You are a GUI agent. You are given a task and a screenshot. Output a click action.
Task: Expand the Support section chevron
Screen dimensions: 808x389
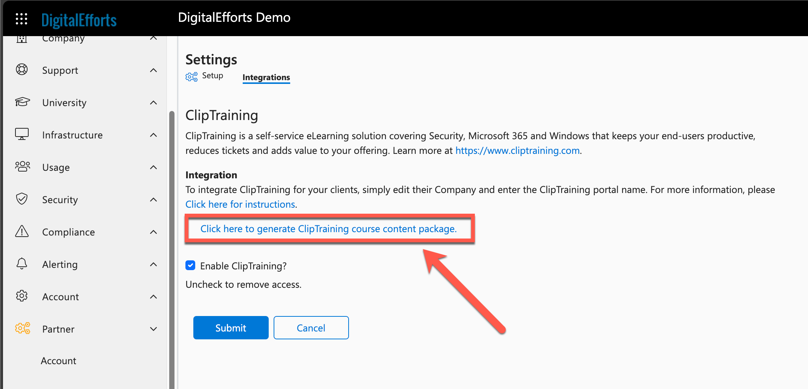[153, 70]
